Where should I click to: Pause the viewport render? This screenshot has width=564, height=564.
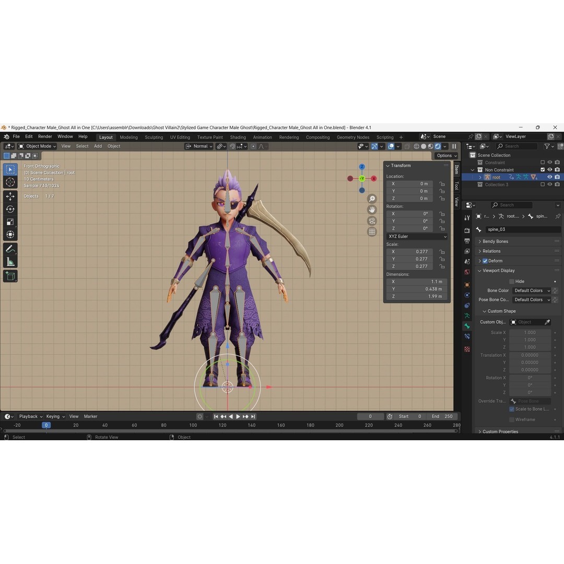point(454,146)
